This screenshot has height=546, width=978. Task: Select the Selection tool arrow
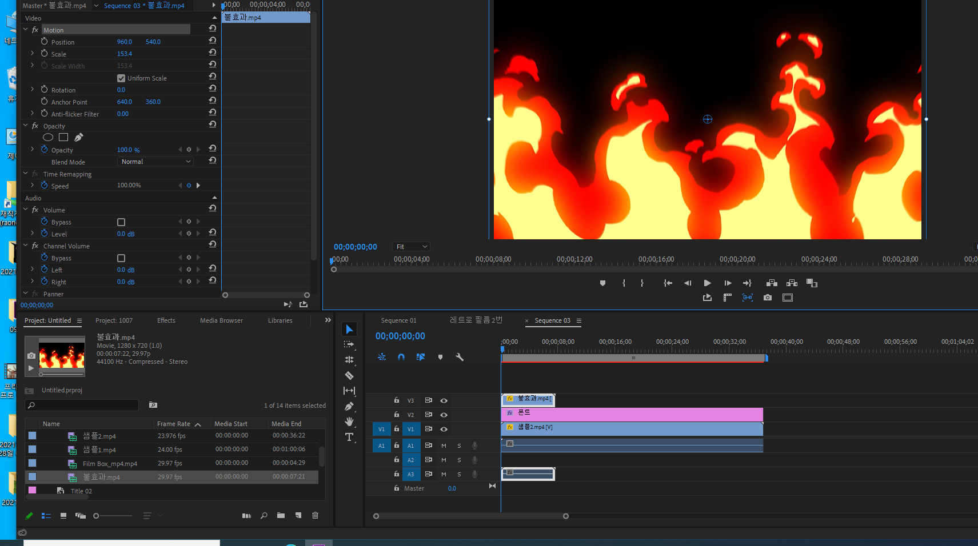pos(349,330)
